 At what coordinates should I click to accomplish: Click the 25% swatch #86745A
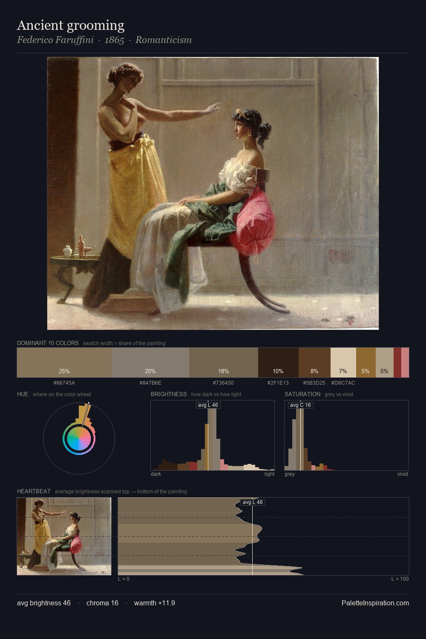click(x=64, y=363)
